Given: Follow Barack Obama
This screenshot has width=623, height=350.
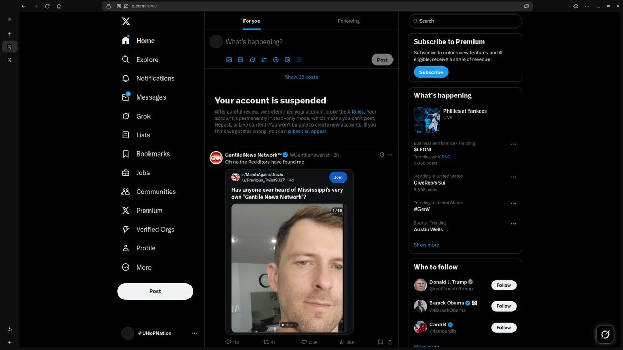Looking at the screenshot, I should pos(504,306).
